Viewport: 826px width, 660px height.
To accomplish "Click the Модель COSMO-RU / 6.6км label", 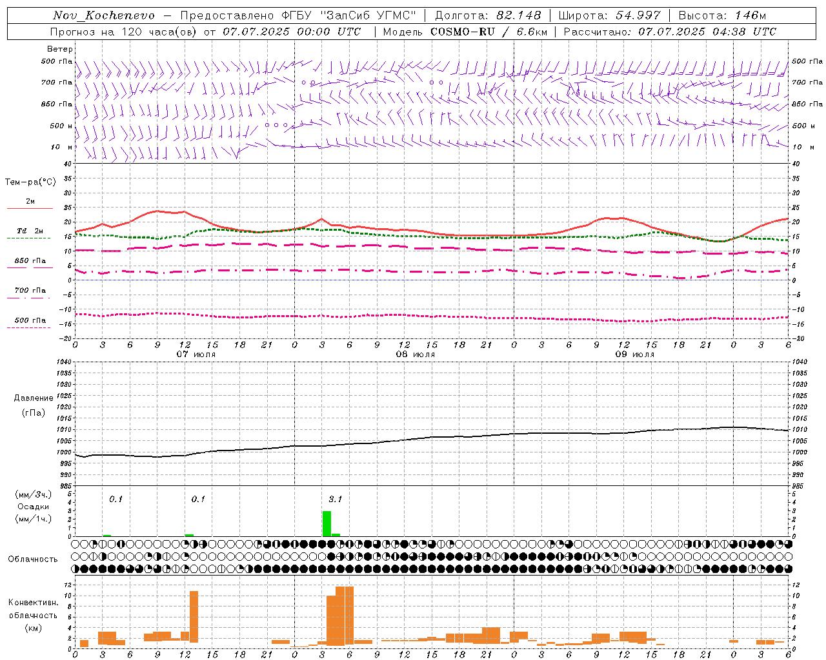I will [x=465, y=32].
